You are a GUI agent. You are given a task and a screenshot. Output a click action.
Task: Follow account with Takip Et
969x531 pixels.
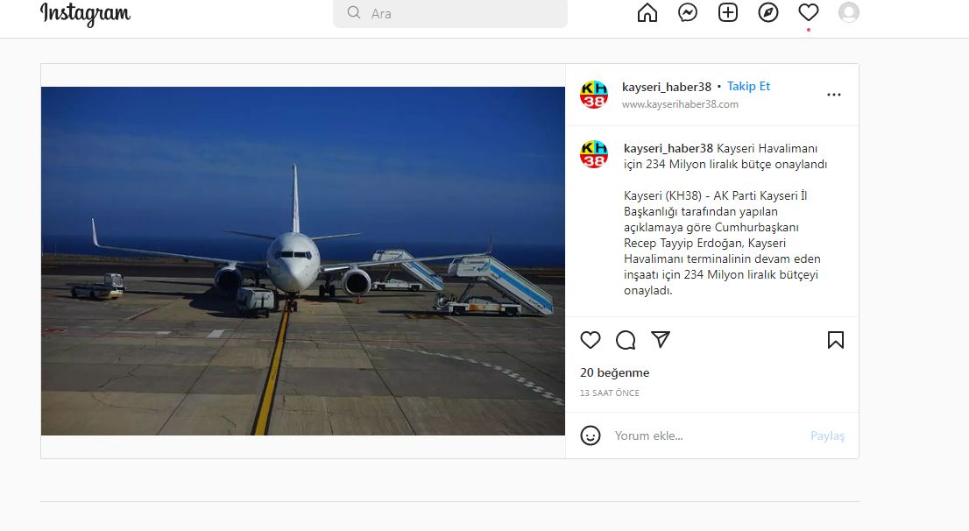[748, 86]
